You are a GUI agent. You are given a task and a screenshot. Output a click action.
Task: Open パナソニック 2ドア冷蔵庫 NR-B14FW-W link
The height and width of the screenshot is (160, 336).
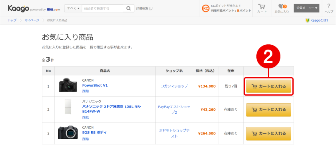[112, 109]
